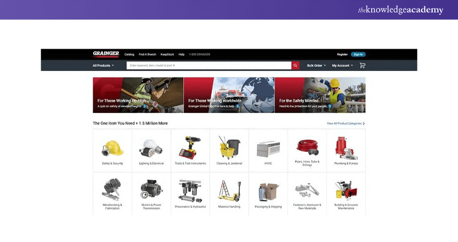Open Cleaning & Janitorial mop bucket category
The height and width of the screenshot is (242, 458).
pyautogui.click(x=230, y=151)
